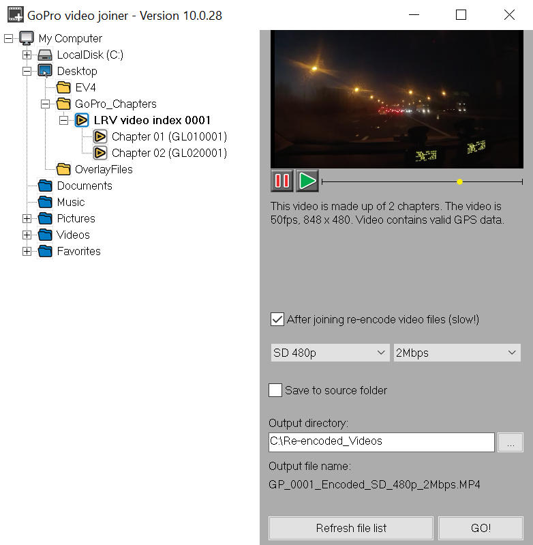
Task: Click the My Computer monitor icon
Action: pyautogui.click(x=27, y=38)
